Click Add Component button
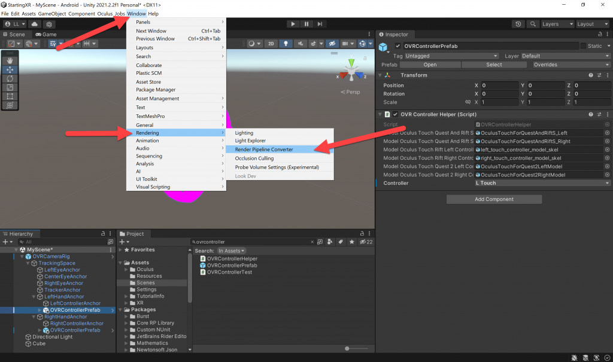The height and width of the screenshot is (362, 613). (494, 199)
